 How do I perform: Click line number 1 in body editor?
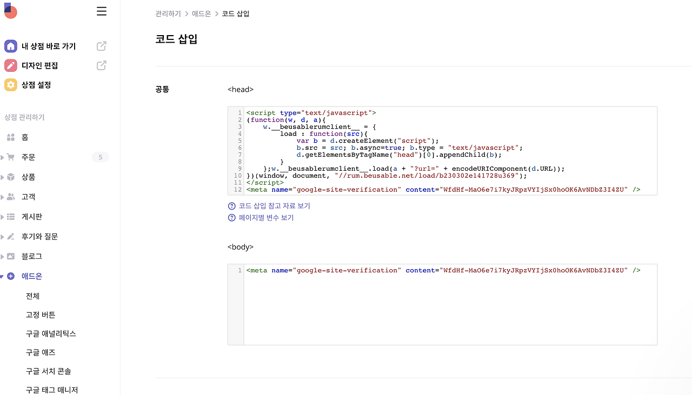tap(239, 270)
